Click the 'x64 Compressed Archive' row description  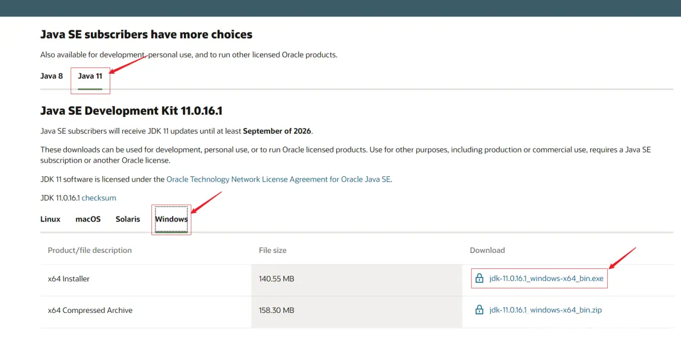[90, 311]
